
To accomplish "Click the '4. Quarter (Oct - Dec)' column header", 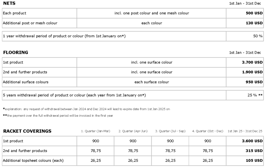I will click(x=207, y=131).
